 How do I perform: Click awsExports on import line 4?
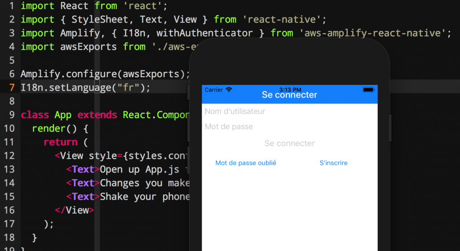pyautogui.click(x=88, y=47)
